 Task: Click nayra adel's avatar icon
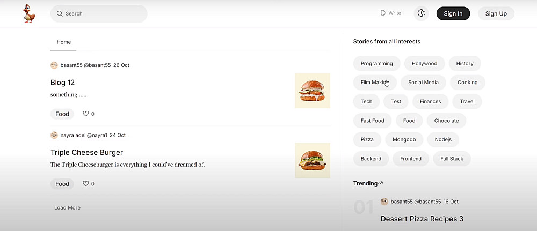coord(54,135)
